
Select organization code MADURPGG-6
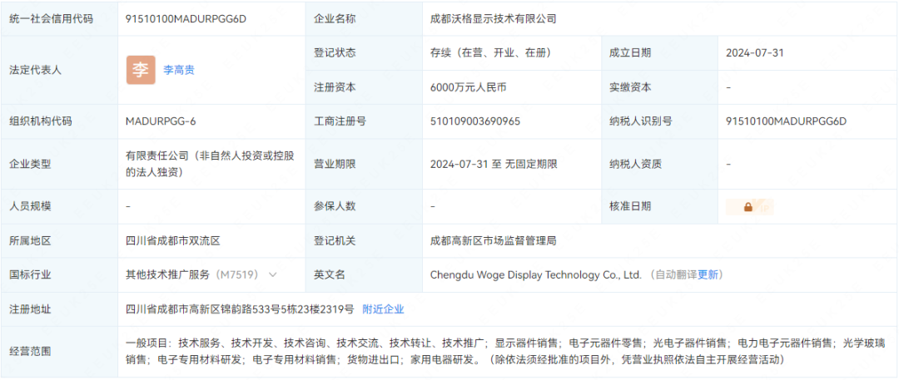tap(161, 121)
